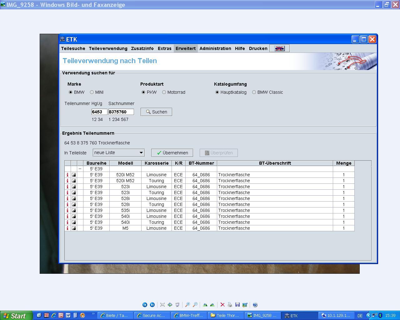Viewport: 400px width, 320px height.
Task: Select the MINI brand radio button
Action: click(92, 92)
